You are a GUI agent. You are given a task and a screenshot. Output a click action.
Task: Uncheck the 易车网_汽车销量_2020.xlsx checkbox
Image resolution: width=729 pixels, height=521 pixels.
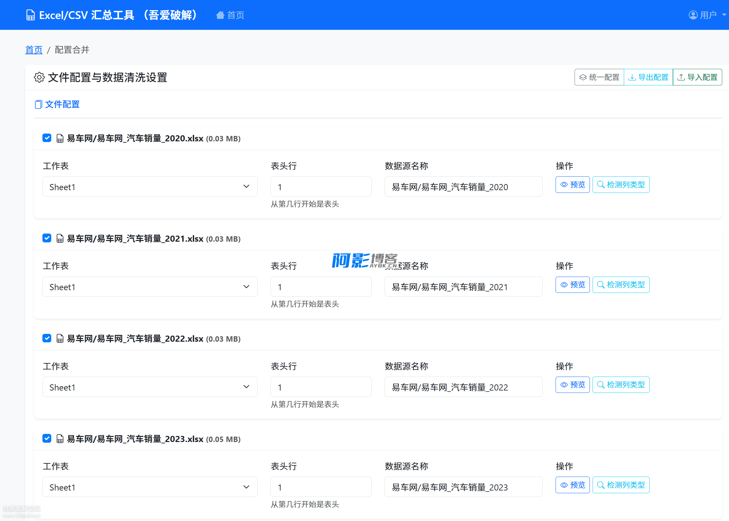[47, 138]
